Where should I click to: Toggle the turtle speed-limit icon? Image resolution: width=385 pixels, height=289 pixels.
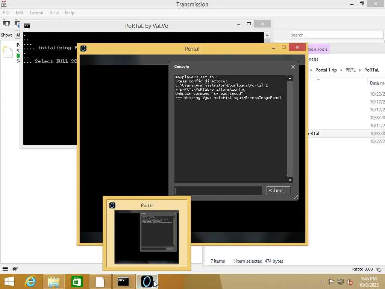(x=15, y=269)
